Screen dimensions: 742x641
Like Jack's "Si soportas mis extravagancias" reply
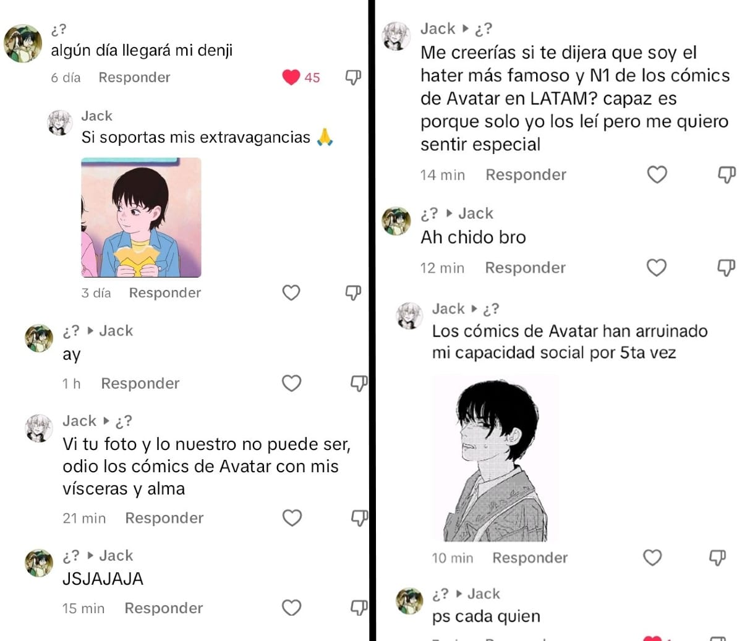pyautogui.click(x=291, y=292)
